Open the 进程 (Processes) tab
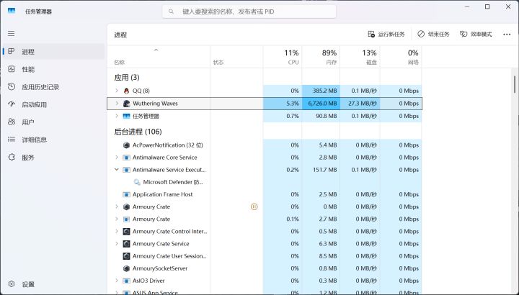519x295 pixels. [53, 52]
